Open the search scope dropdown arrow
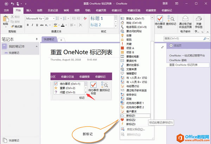211x144 pixels. pos(208,39)
